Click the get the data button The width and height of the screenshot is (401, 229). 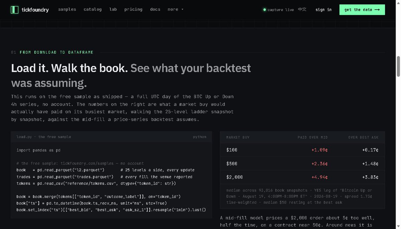point(362,10)
